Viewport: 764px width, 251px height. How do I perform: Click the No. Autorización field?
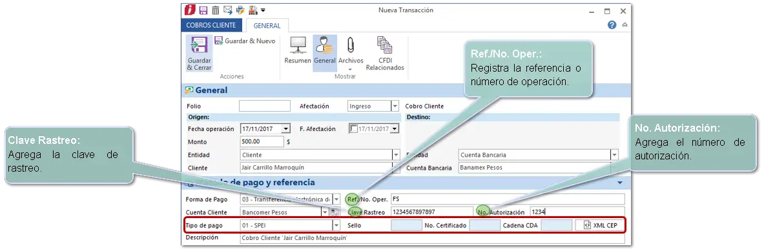577,212
